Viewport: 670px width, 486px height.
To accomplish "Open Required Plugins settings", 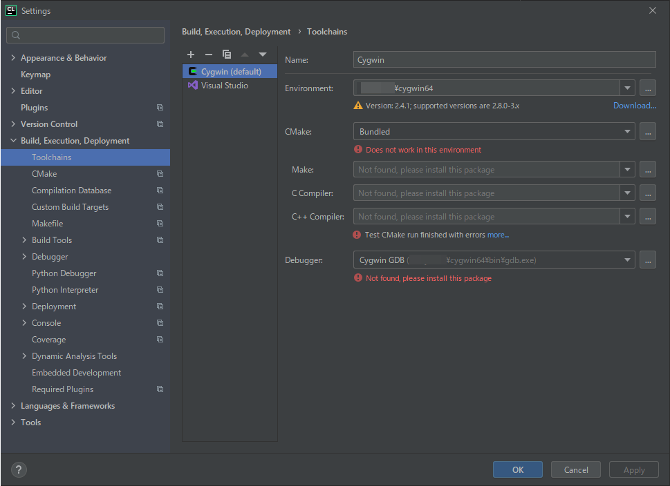I will click(62, 389).
